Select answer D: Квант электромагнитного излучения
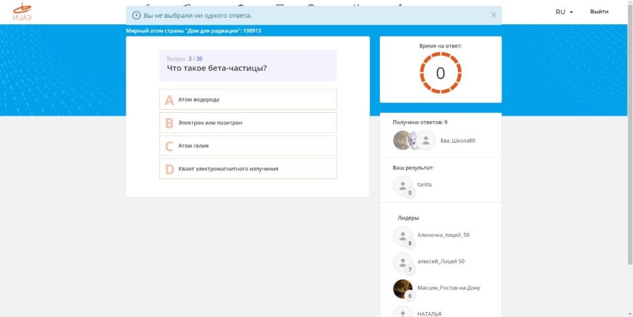Image resolution: width=633 pixels, height=317 pixels. pyautogui.click(x=248, y=169)
